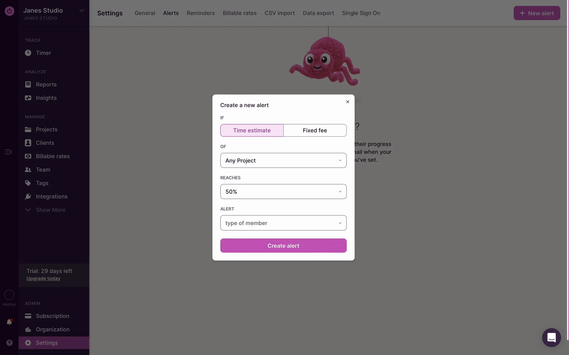Click the Projects folder icon
Screen dimensions: 569x355
pos(28,130)
